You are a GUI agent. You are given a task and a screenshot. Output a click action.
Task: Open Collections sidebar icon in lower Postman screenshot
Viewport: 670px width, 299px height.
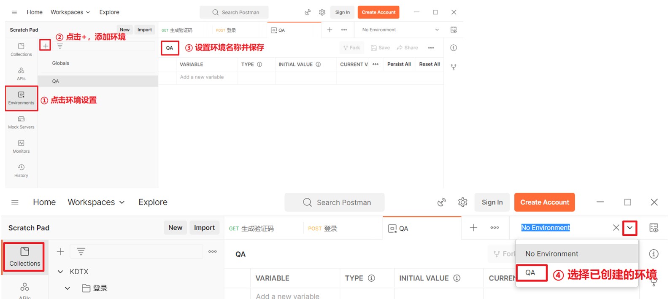[x=25, y=257]
